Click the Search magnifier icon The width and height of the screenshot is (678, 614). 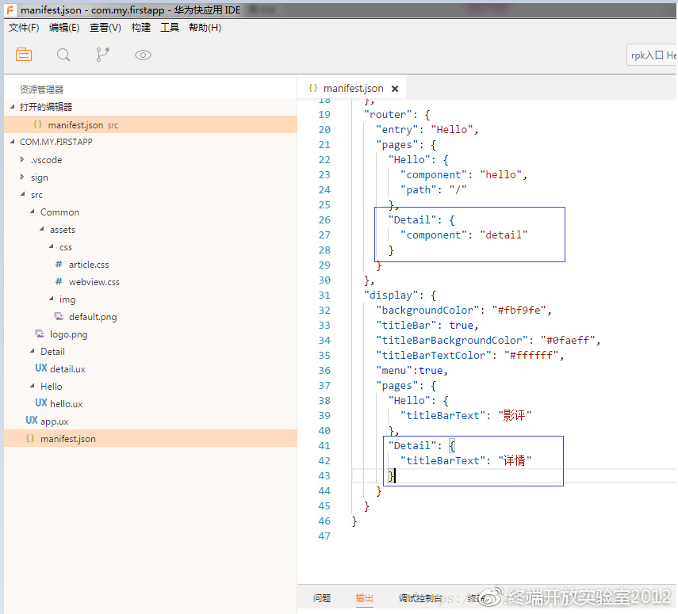pos(63,55)
